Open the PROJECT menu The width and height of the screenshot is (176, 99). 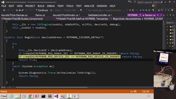30,6
